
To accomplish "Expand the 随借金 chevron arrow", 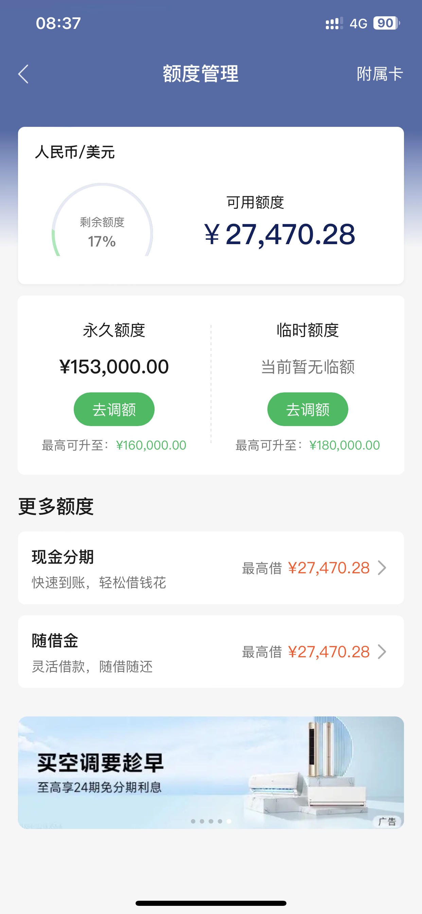I will click(x=382, y=652).
